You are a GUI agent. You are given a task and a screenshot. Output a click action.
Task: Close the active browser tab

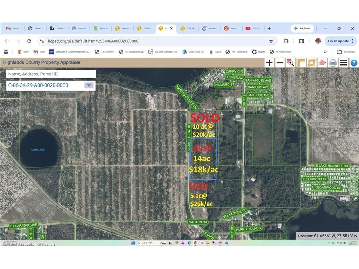click(x=171, y=28)
